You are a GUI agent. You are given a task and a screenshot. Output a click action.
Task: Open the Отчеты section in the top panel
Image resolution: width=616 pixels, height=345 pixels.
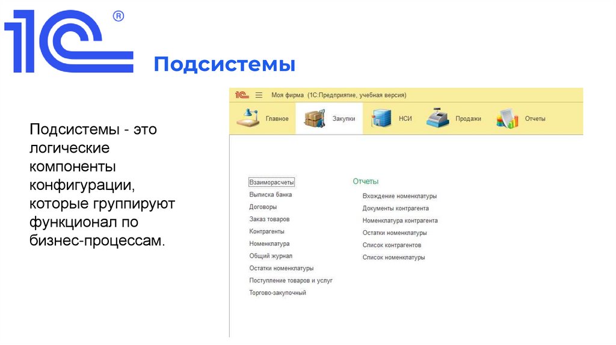coord(521,118)
